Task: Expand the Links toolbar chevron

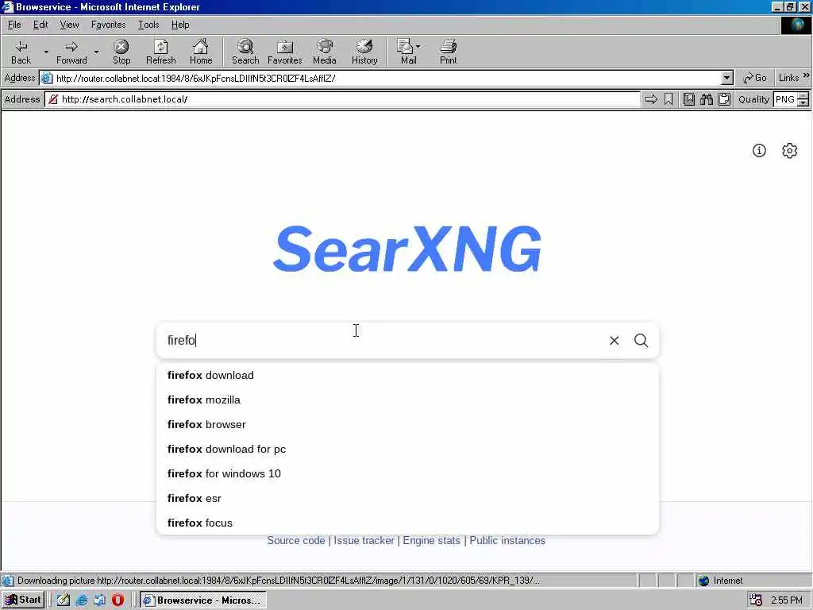Action: pos(807,75)
